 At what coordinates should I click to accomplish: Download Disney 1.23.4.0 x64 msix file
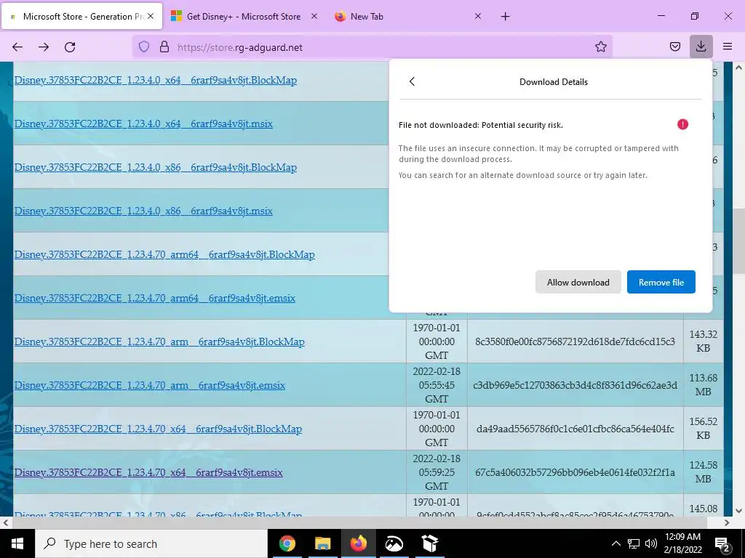[x=143, y=124]
